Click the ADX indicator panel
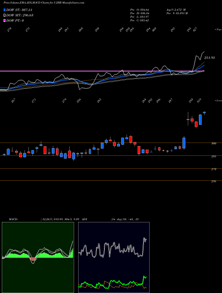This screenshot has width=222, height=293. click(114, 257)
